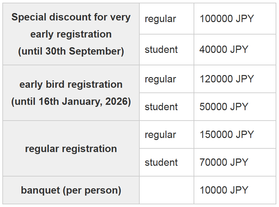Click "regular" in the very early registration row
The height and width of the screenshot is (207, 279).
point(160,19)
